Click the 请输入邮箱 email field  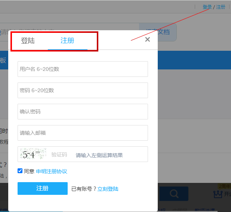pos(83,133)
